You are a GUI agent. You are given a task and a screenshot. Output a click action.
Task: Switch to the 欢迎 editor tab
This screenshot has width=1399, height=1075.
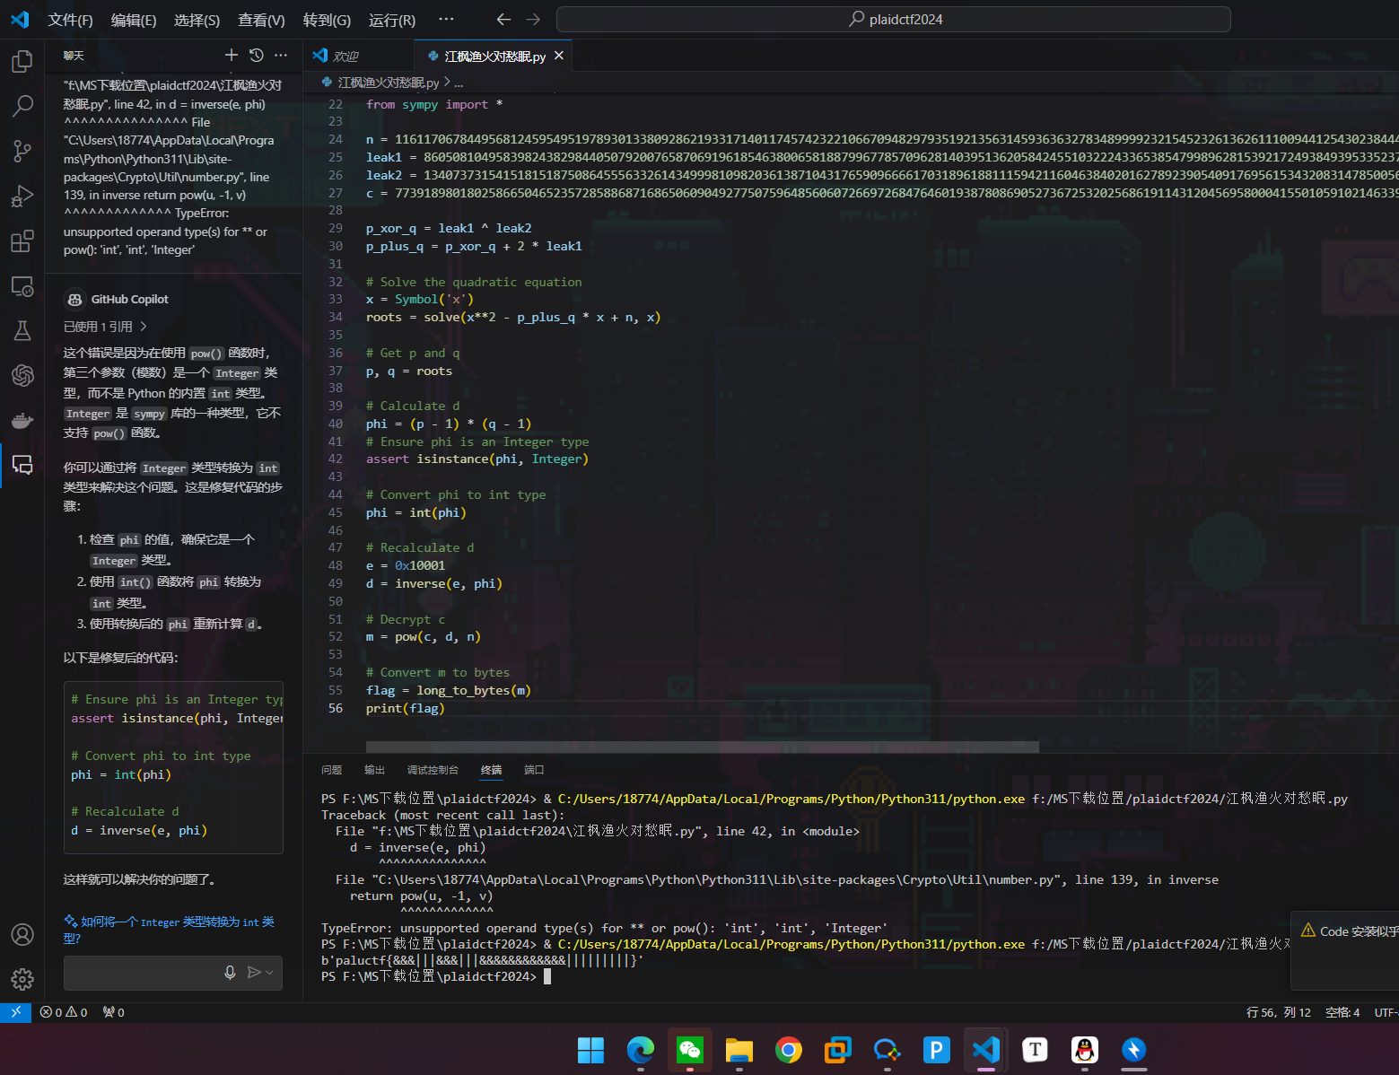coord(359,56)
